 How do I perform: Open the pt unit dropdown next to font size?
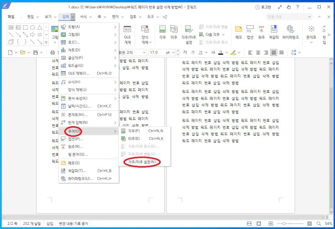click(173, 53)
